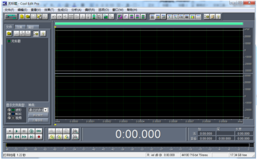Click the Undo toolbar icon
Image resolution: width=257 pixels, height=159 pixels.
tap(53, 16)
